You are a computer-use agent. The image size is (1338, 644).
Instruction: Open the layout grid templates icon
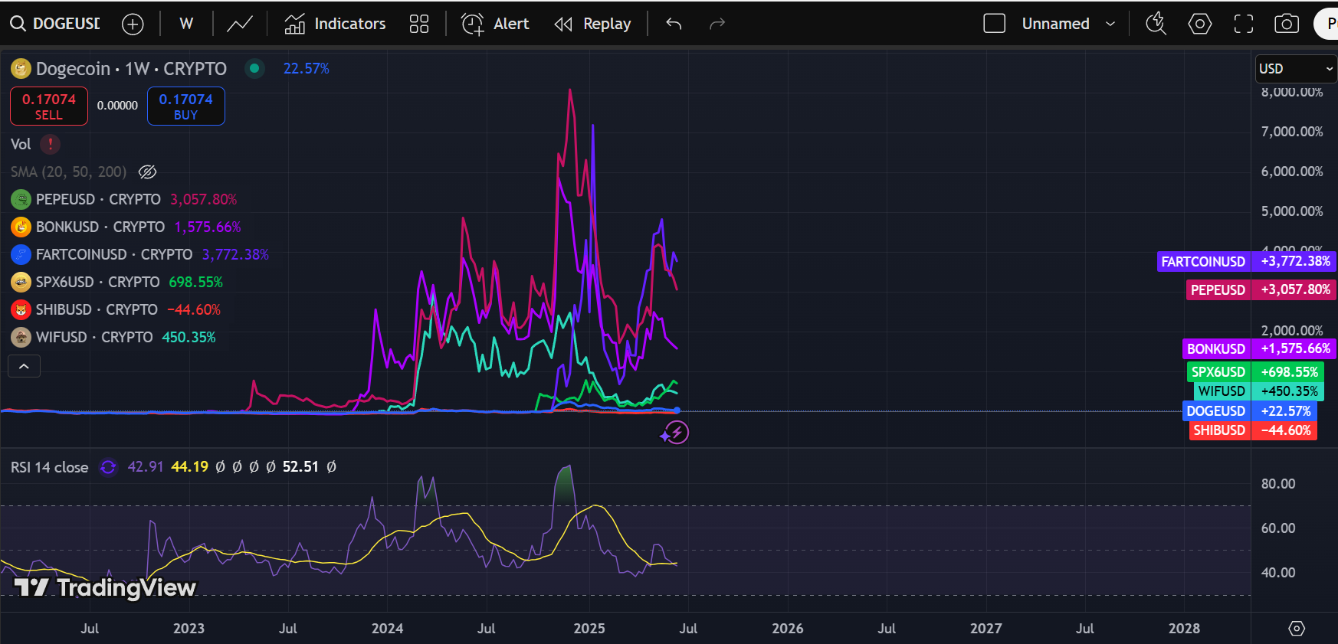pos(419,25)
